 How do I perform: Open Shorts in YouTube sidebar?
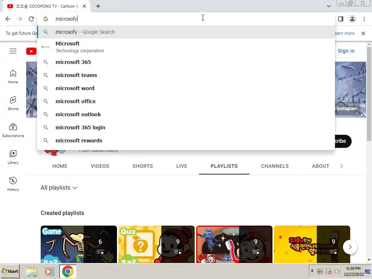[13, 103]
